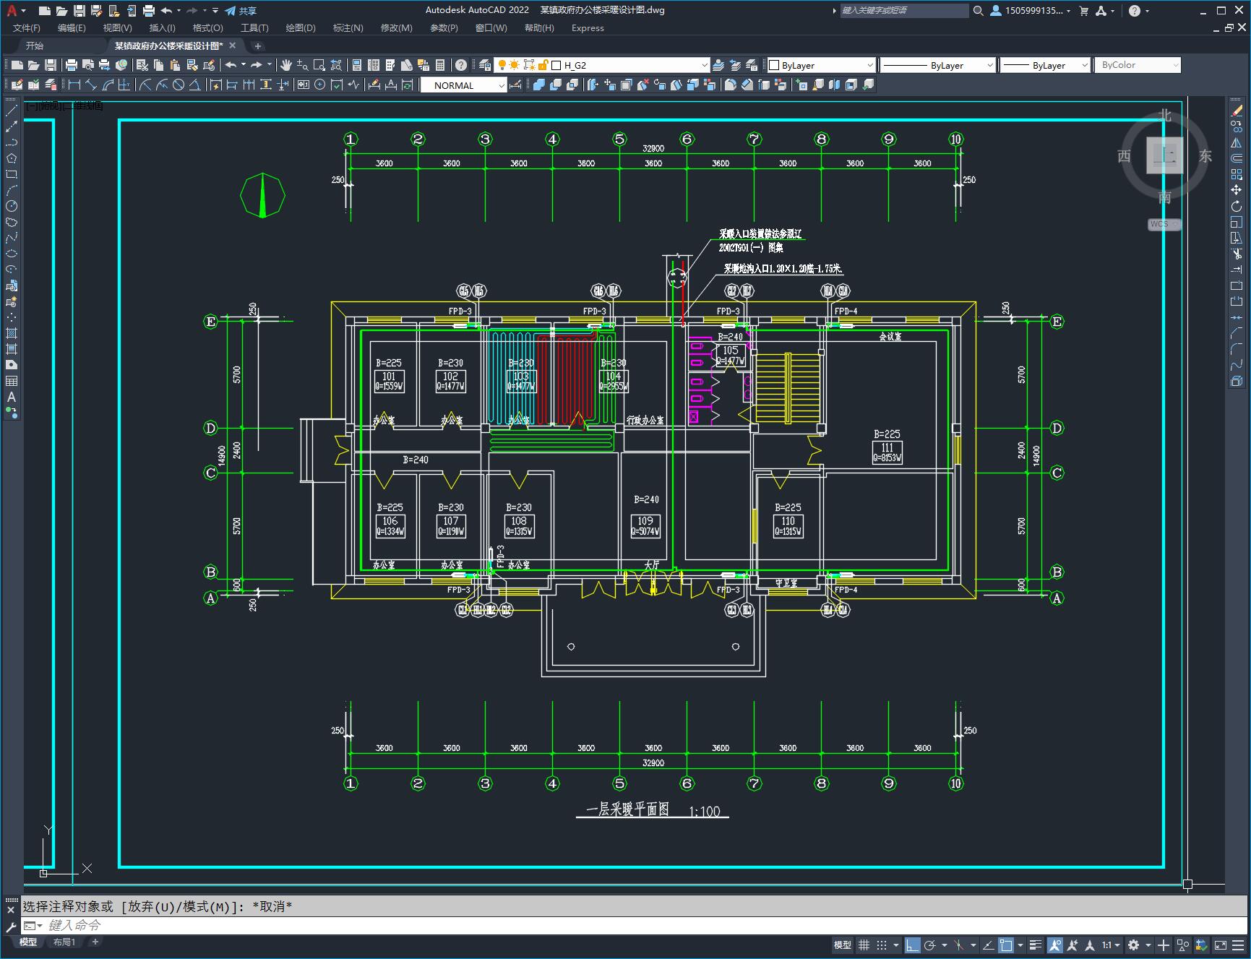This screenshot has width=1251, height=959.
Task: Select the Diameter dimension tool
Action: point(179,85)
